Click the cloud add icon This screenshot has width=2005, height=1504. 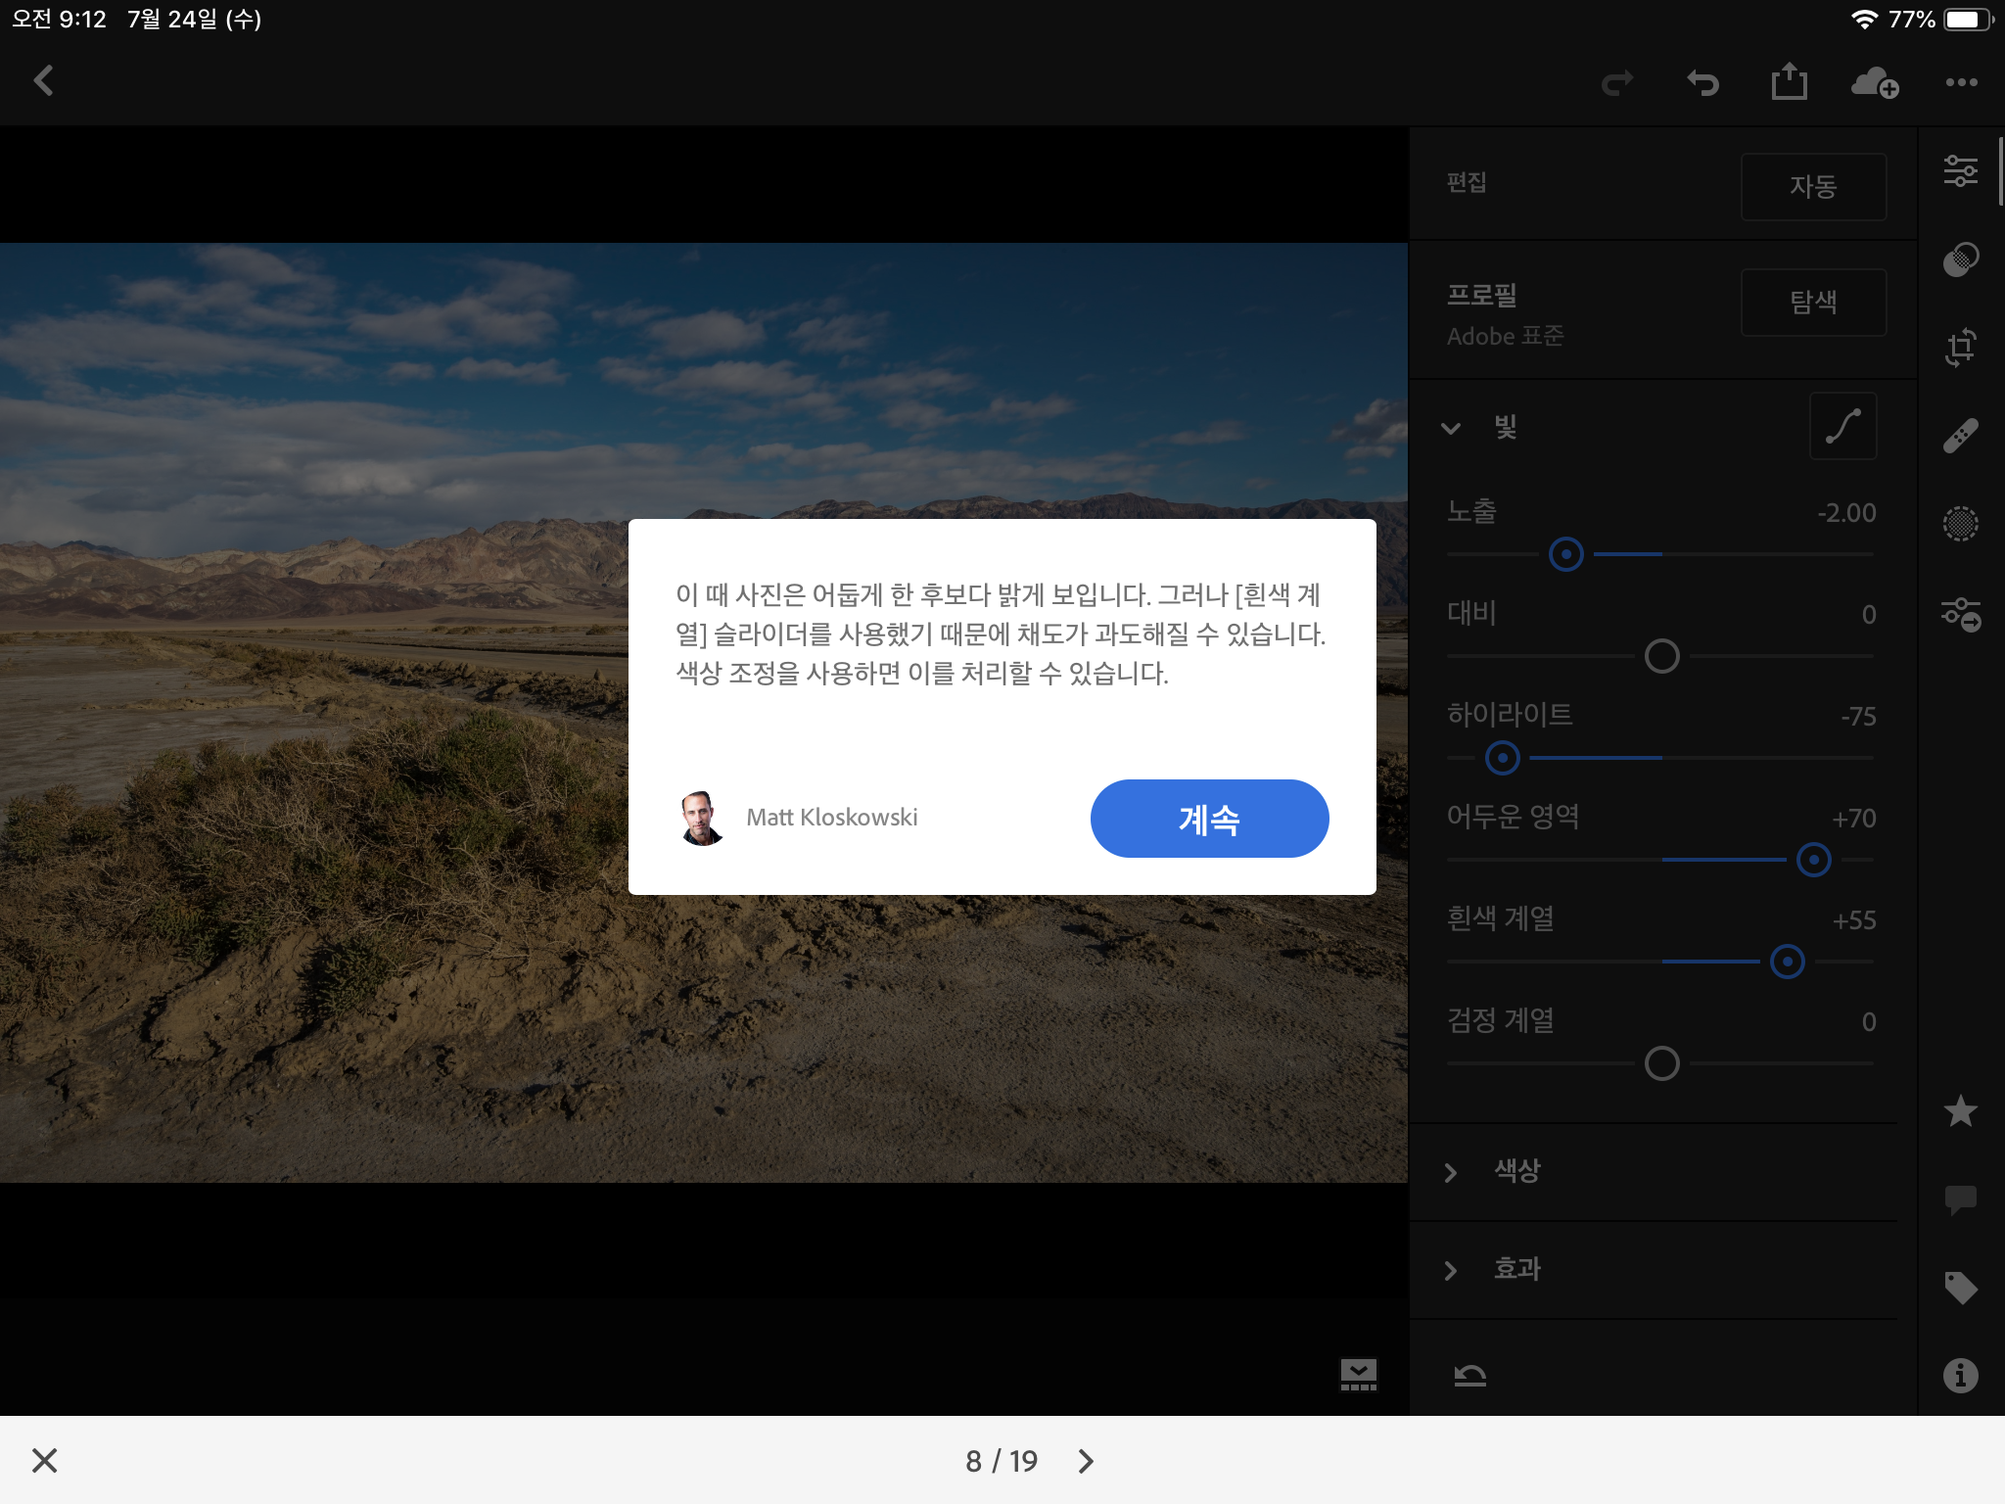click(1874, 83)
